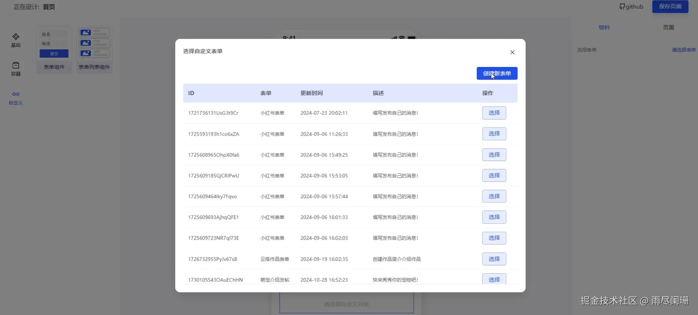
Task: Click the 保存页面 button
Action: [670, 6]
